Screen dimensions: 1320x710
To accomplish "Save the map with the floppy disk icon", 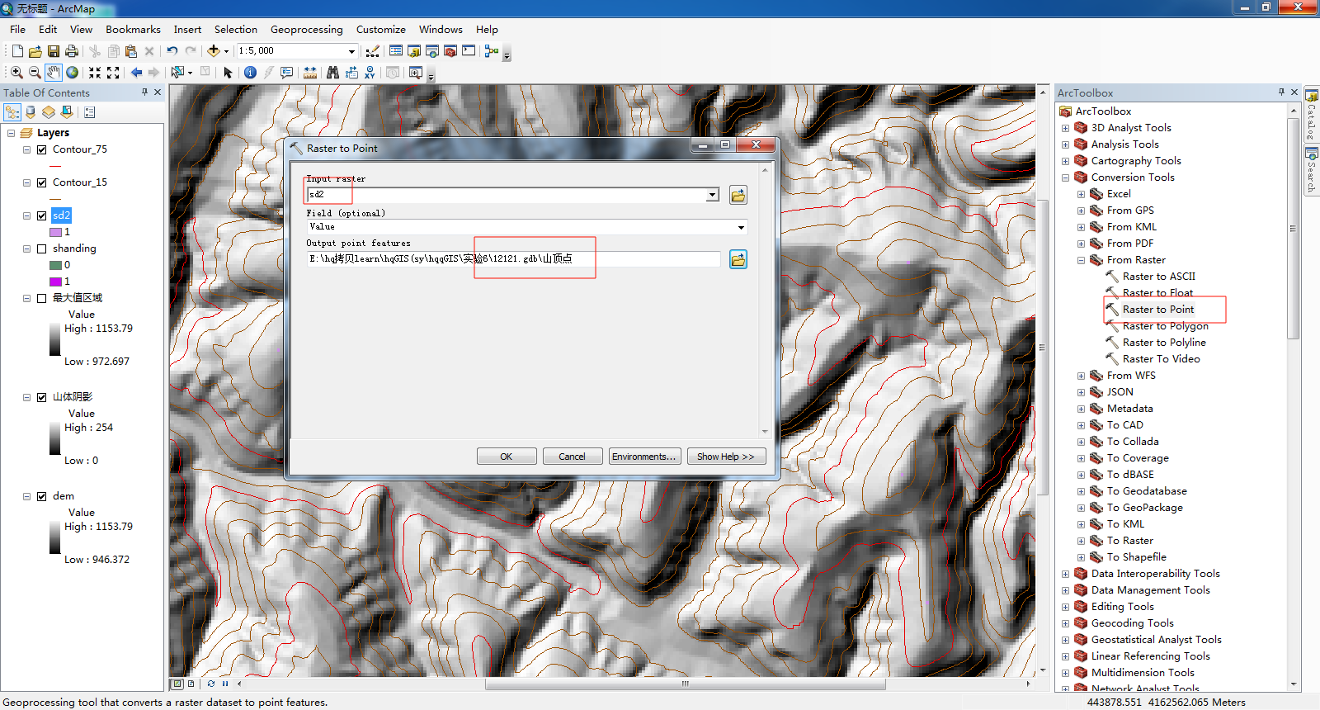I will click(53, 51).
